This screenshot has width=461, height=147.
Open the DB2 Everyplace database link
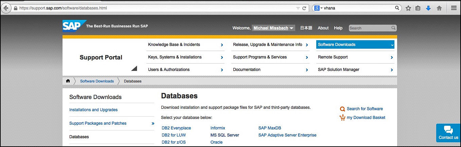(x=176, y=128)
